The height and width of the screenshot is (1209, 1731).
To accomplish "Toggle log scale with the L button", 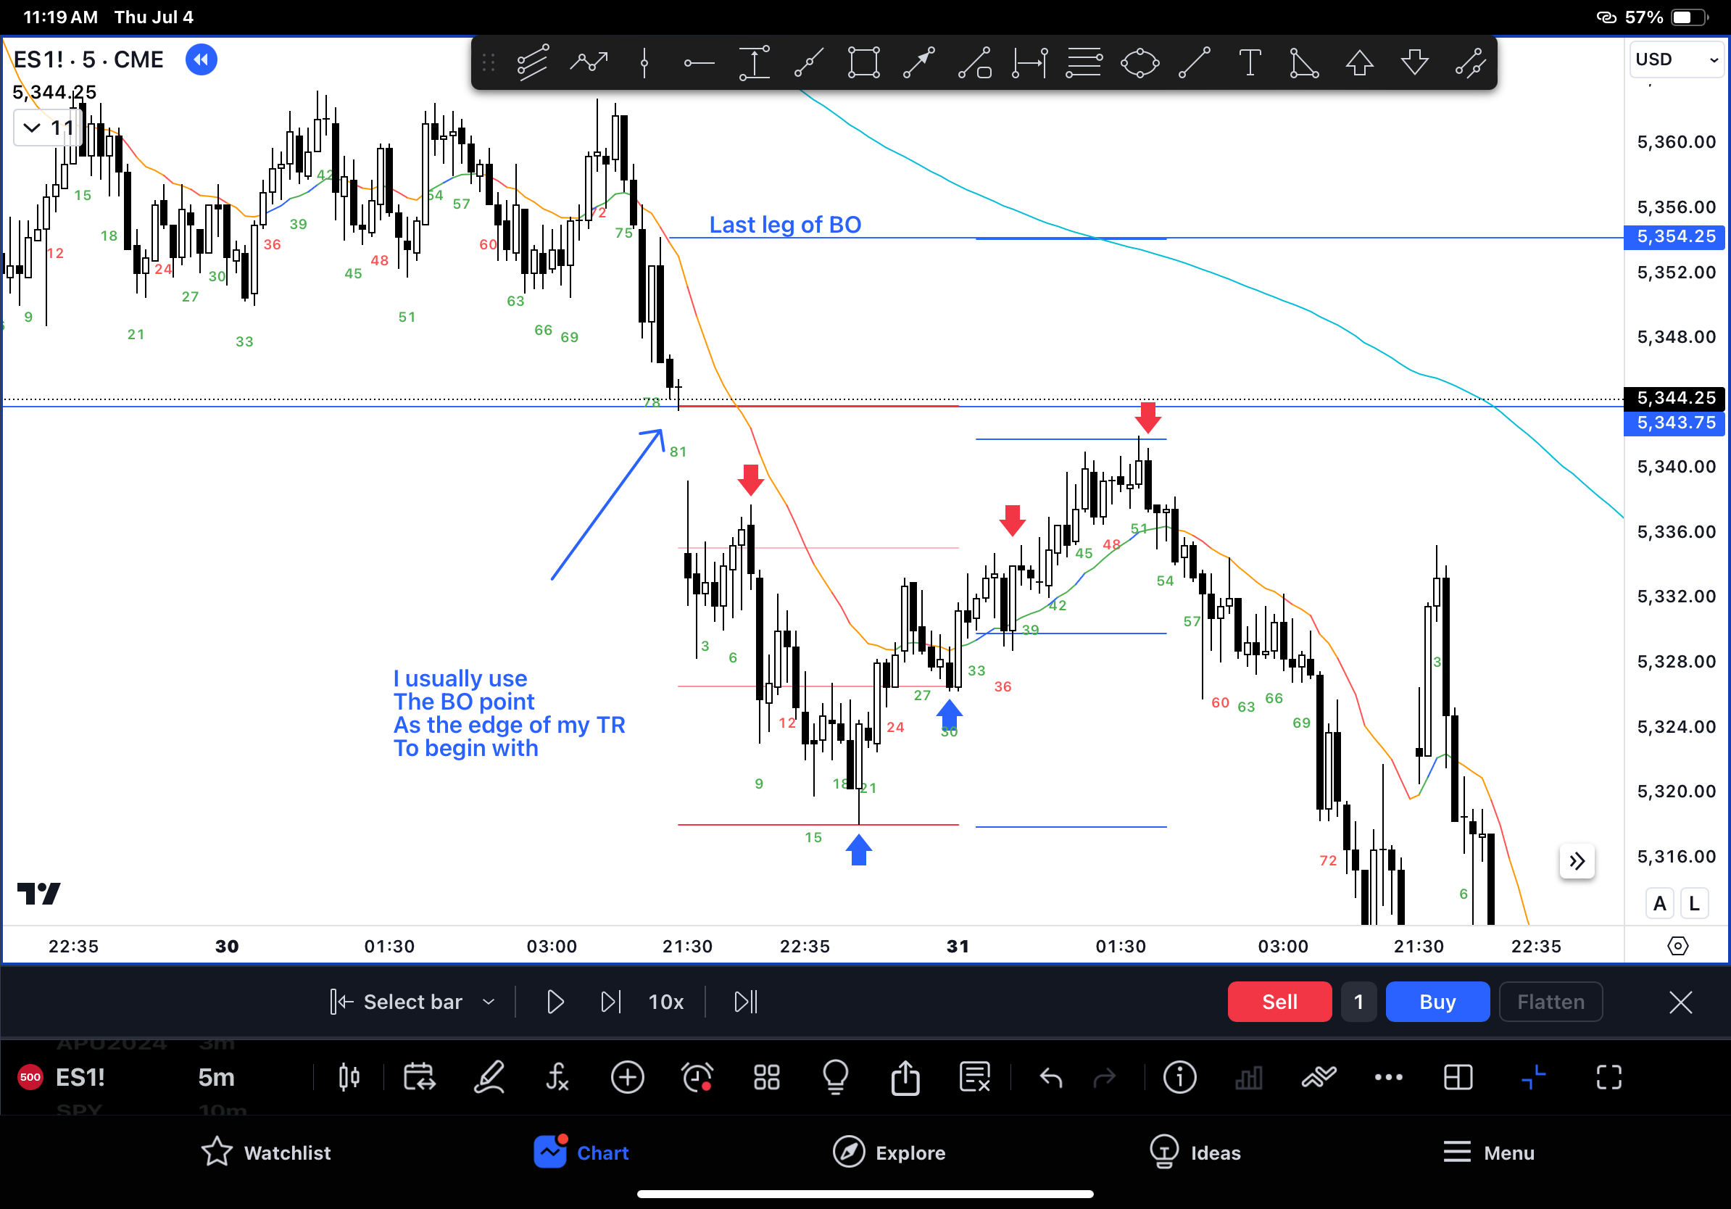I will [x=1695, y=902].
